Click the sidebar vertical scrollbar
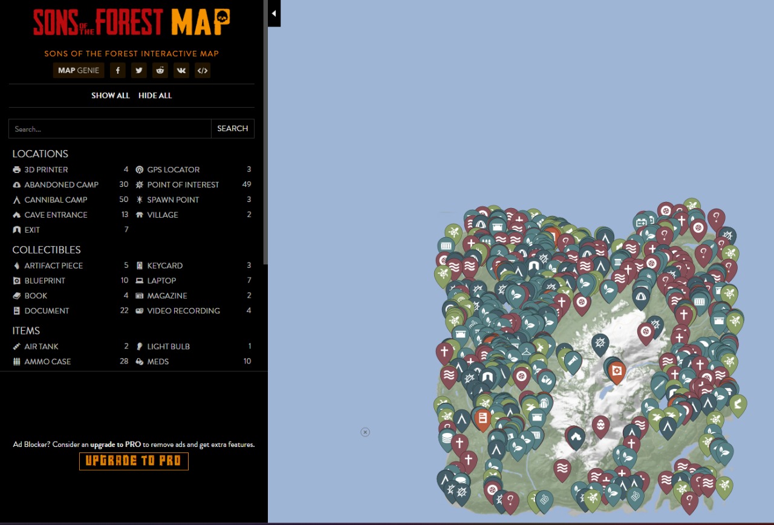 click(265, 133)
